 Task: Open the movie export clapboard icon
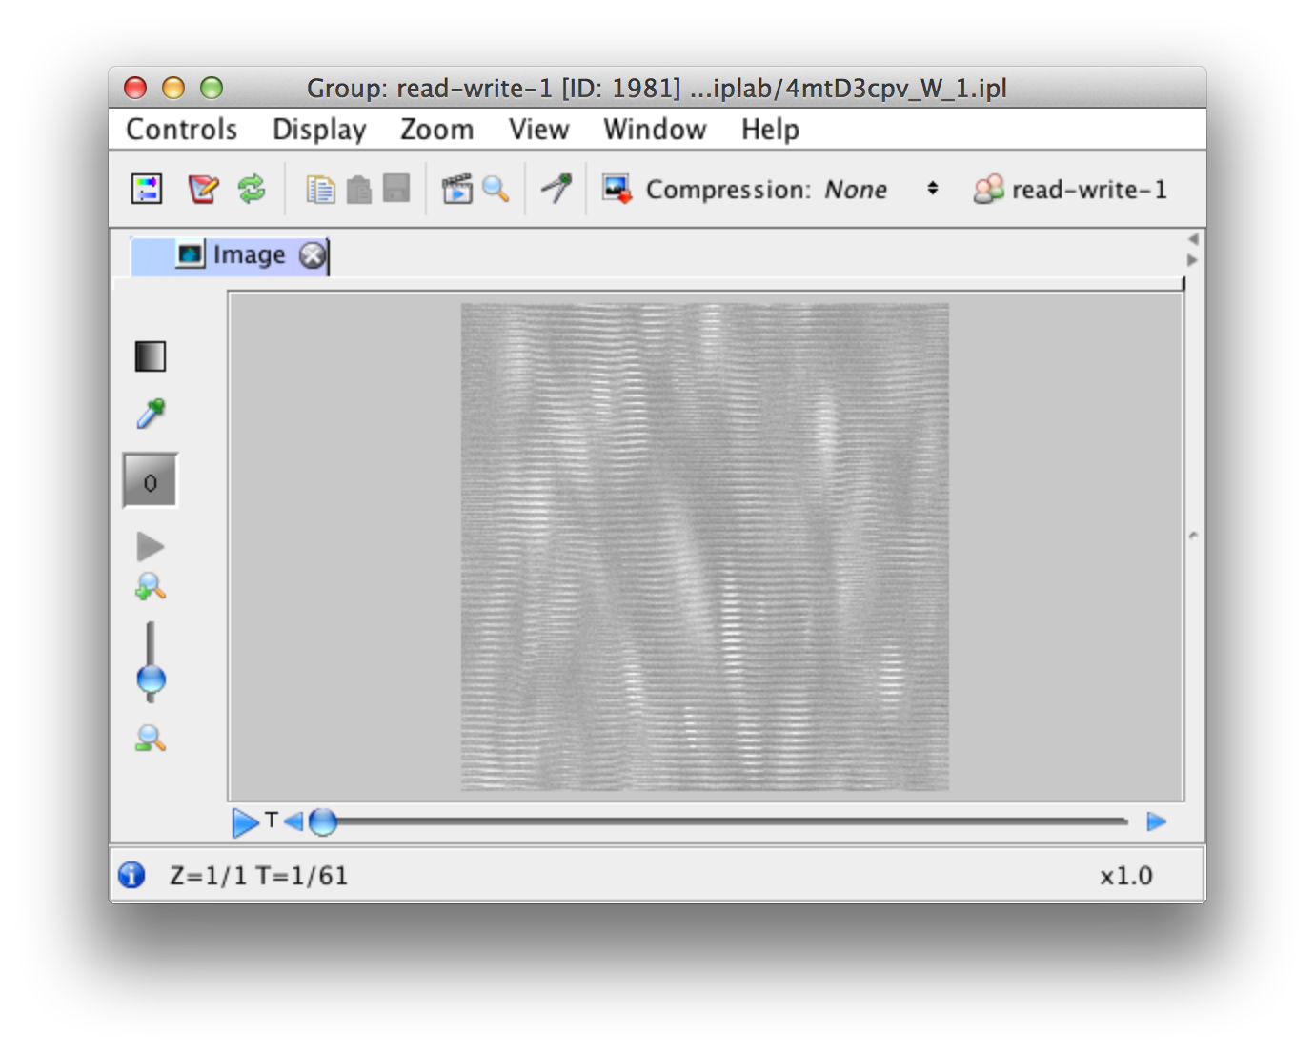pyautogui.click(x=457, y=189)
